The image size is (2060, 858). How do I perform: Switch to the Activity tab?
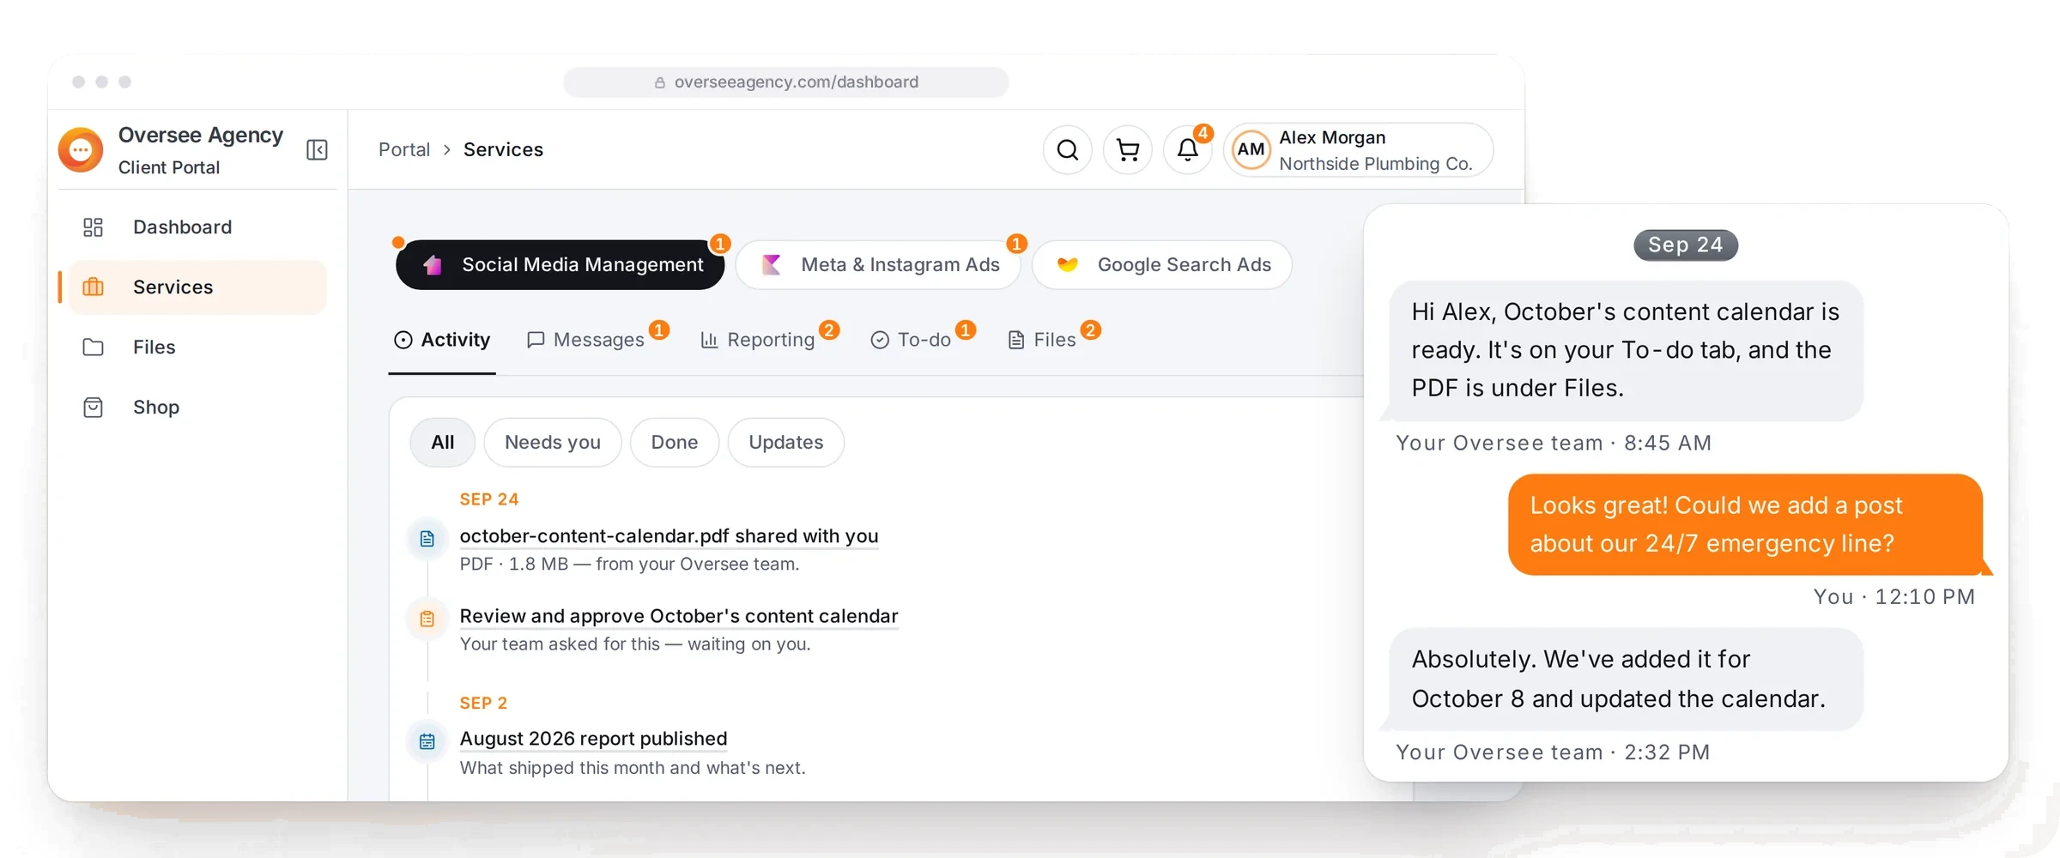[442, 341]
